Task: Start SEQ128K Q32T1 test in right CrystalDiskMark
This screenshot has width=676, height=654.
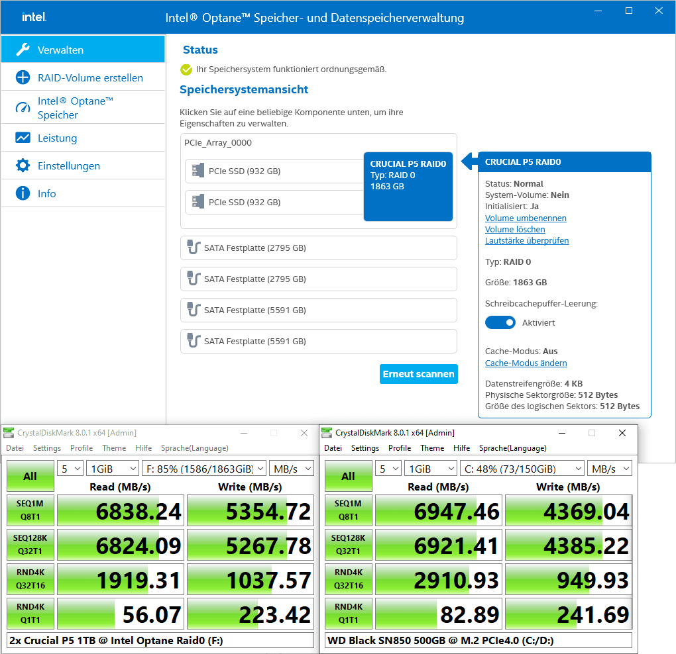Action: click(x=349, y=545)
